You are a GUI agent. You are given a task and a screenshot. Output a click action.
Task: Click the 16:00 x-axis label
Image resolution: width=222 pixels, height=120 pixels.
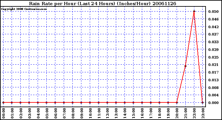142,113
